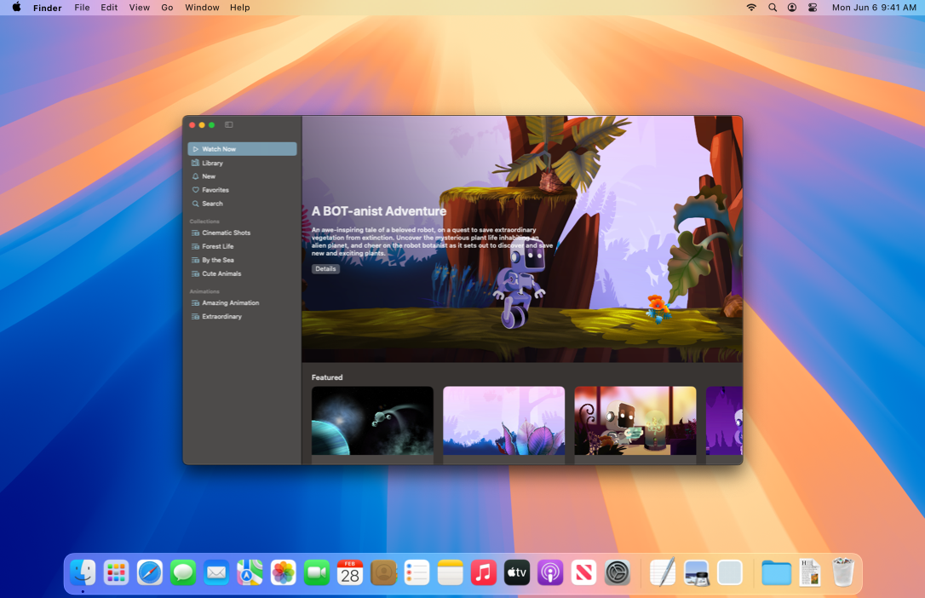Launch the Podcasts app from the Dock
This screenshot has width=925, height=598.
tap(550, 572)
